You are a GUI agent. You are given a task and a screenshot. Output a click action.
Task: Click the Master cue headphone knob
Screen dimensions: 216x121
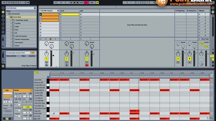(x=201, y=64)
